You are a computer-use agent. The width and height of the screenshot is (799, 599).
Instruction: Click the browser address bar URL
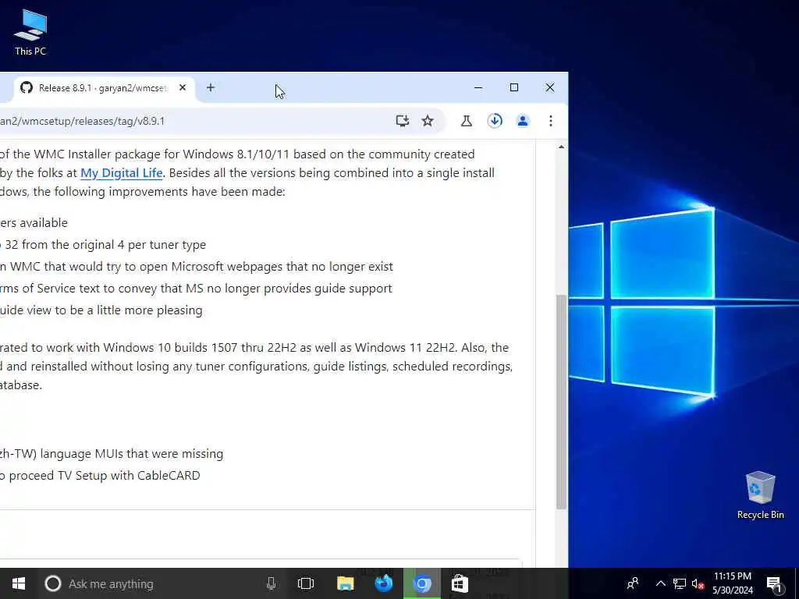83,121
